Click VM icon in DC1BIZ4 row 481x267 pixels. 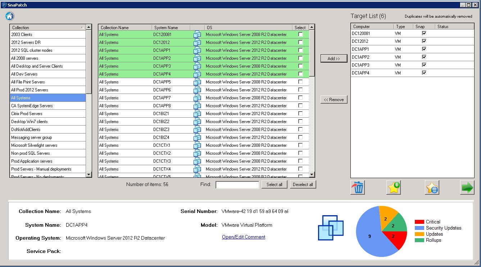point(197,137)
